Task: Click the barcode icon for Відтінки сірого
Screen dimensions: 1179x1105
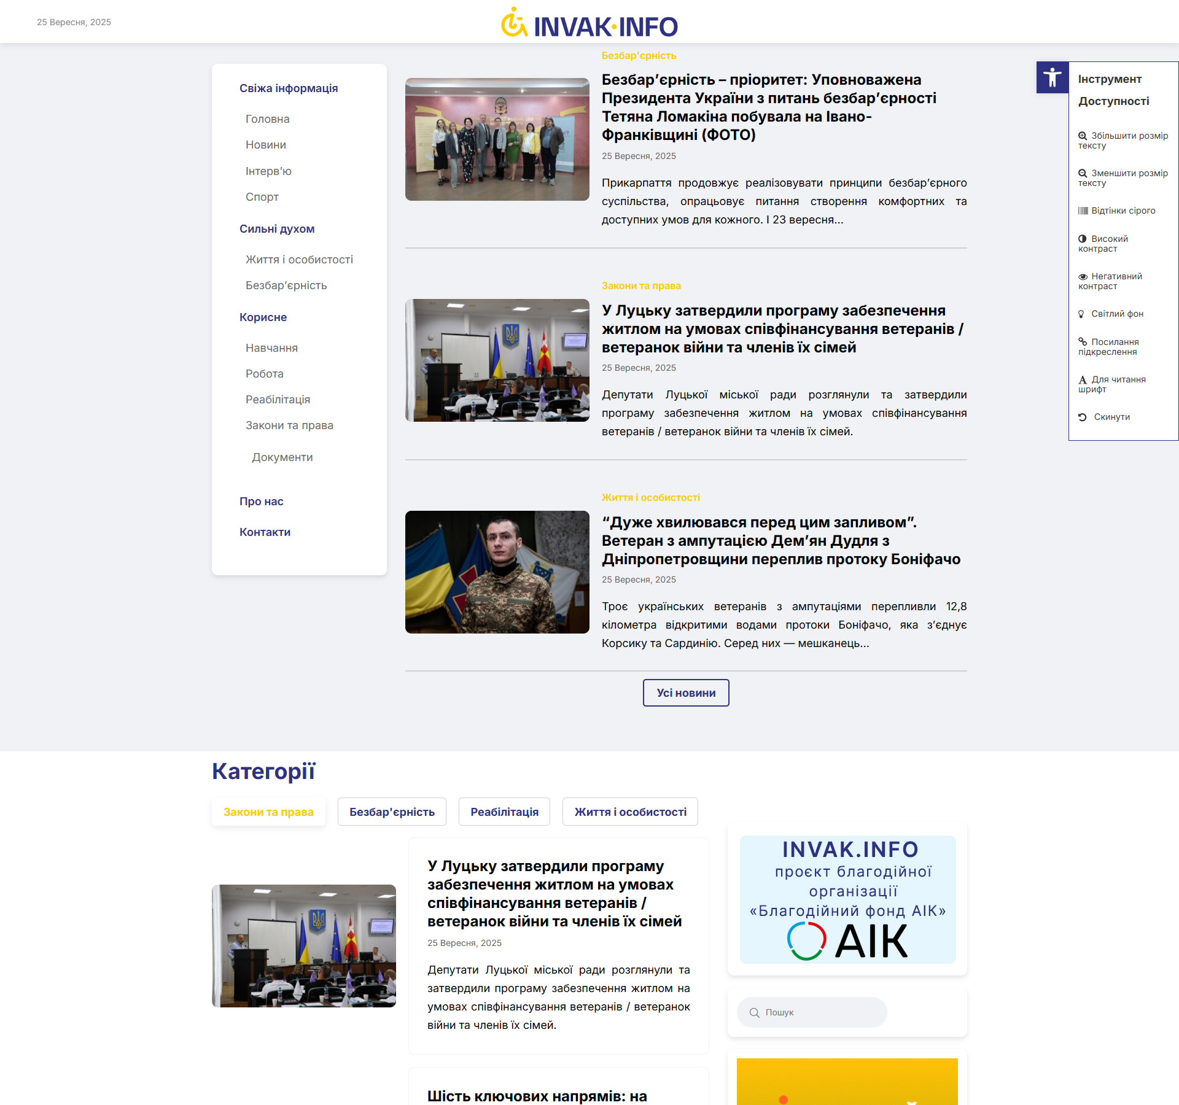Action: [1083, 211]
